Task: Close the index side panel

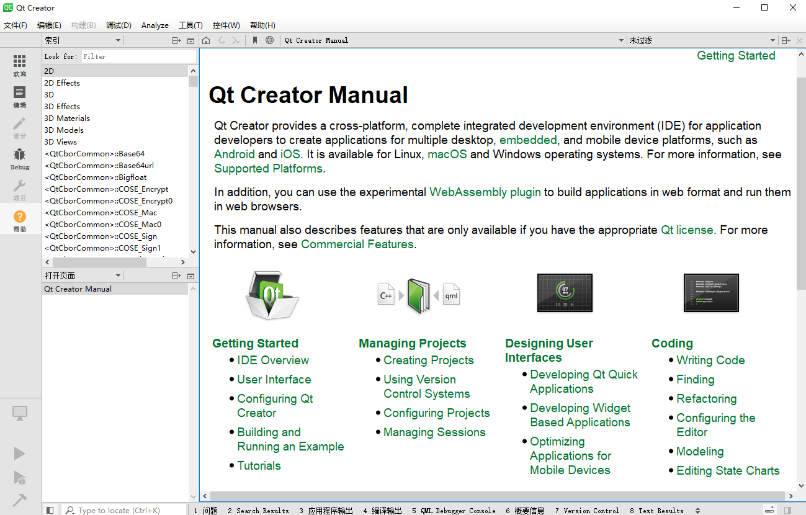Action: pyautogui.click(x=190, y=41)
